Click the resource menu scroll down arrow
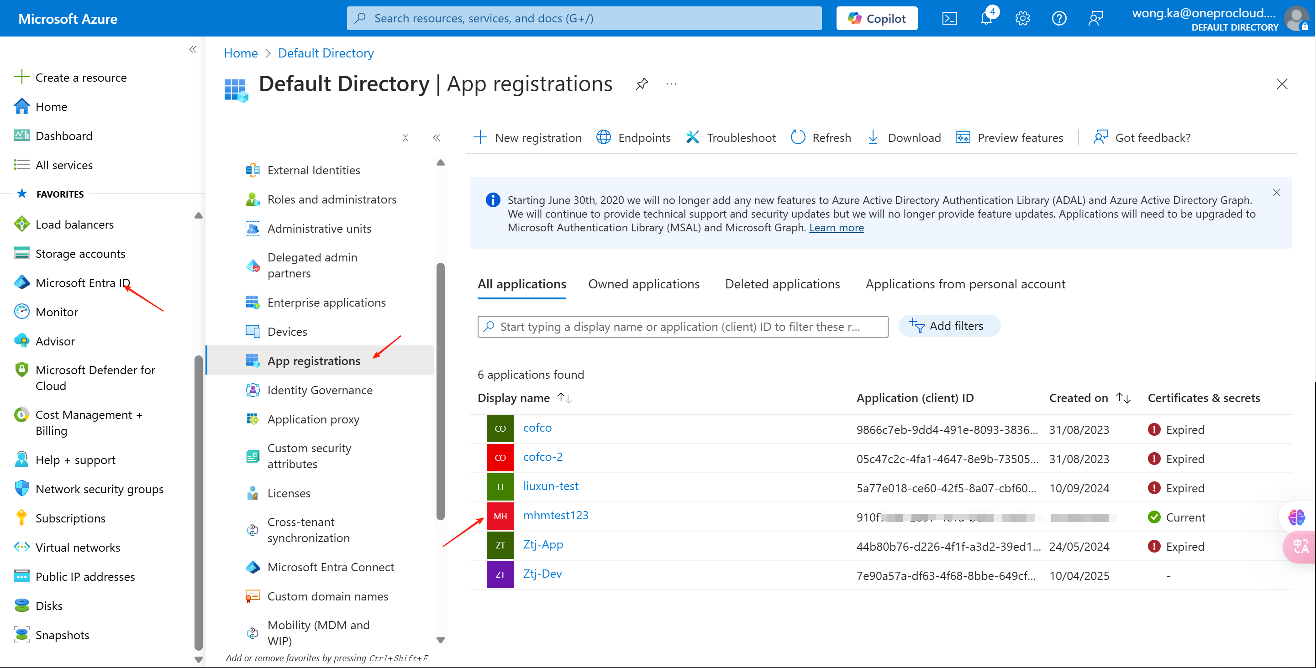Screen dimensions: 1316x668 (440, 639)
